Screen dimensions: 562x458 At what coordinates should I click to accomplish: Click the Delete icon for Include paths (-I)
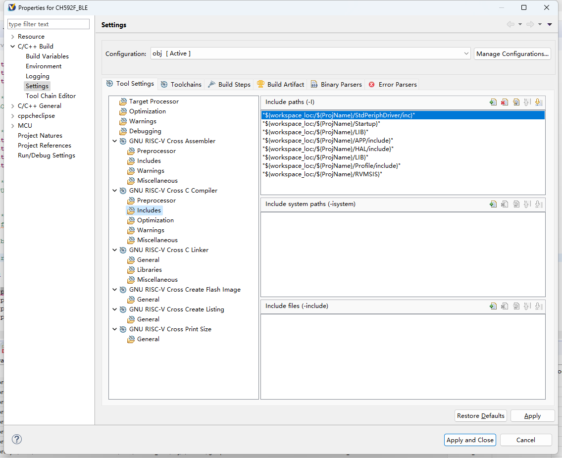tap(504, 102)
